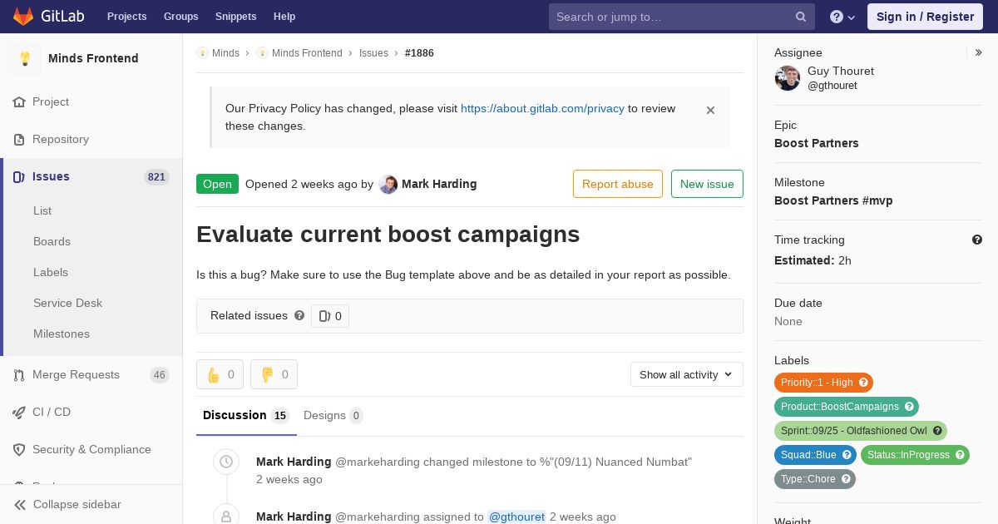This screenshot has height=524, width=998.
Task: Click the Priority::1 - High label
Action: coord(817,383)
